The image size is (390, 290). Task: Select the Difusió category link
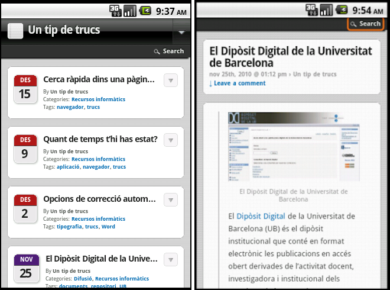83,279
